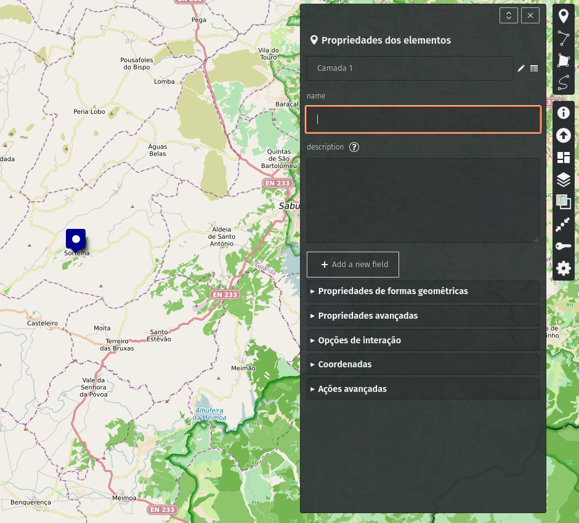Click the Águas Belas map label
Image resolution: width=579 pixels, height=523 pixels.
(158, 150)
